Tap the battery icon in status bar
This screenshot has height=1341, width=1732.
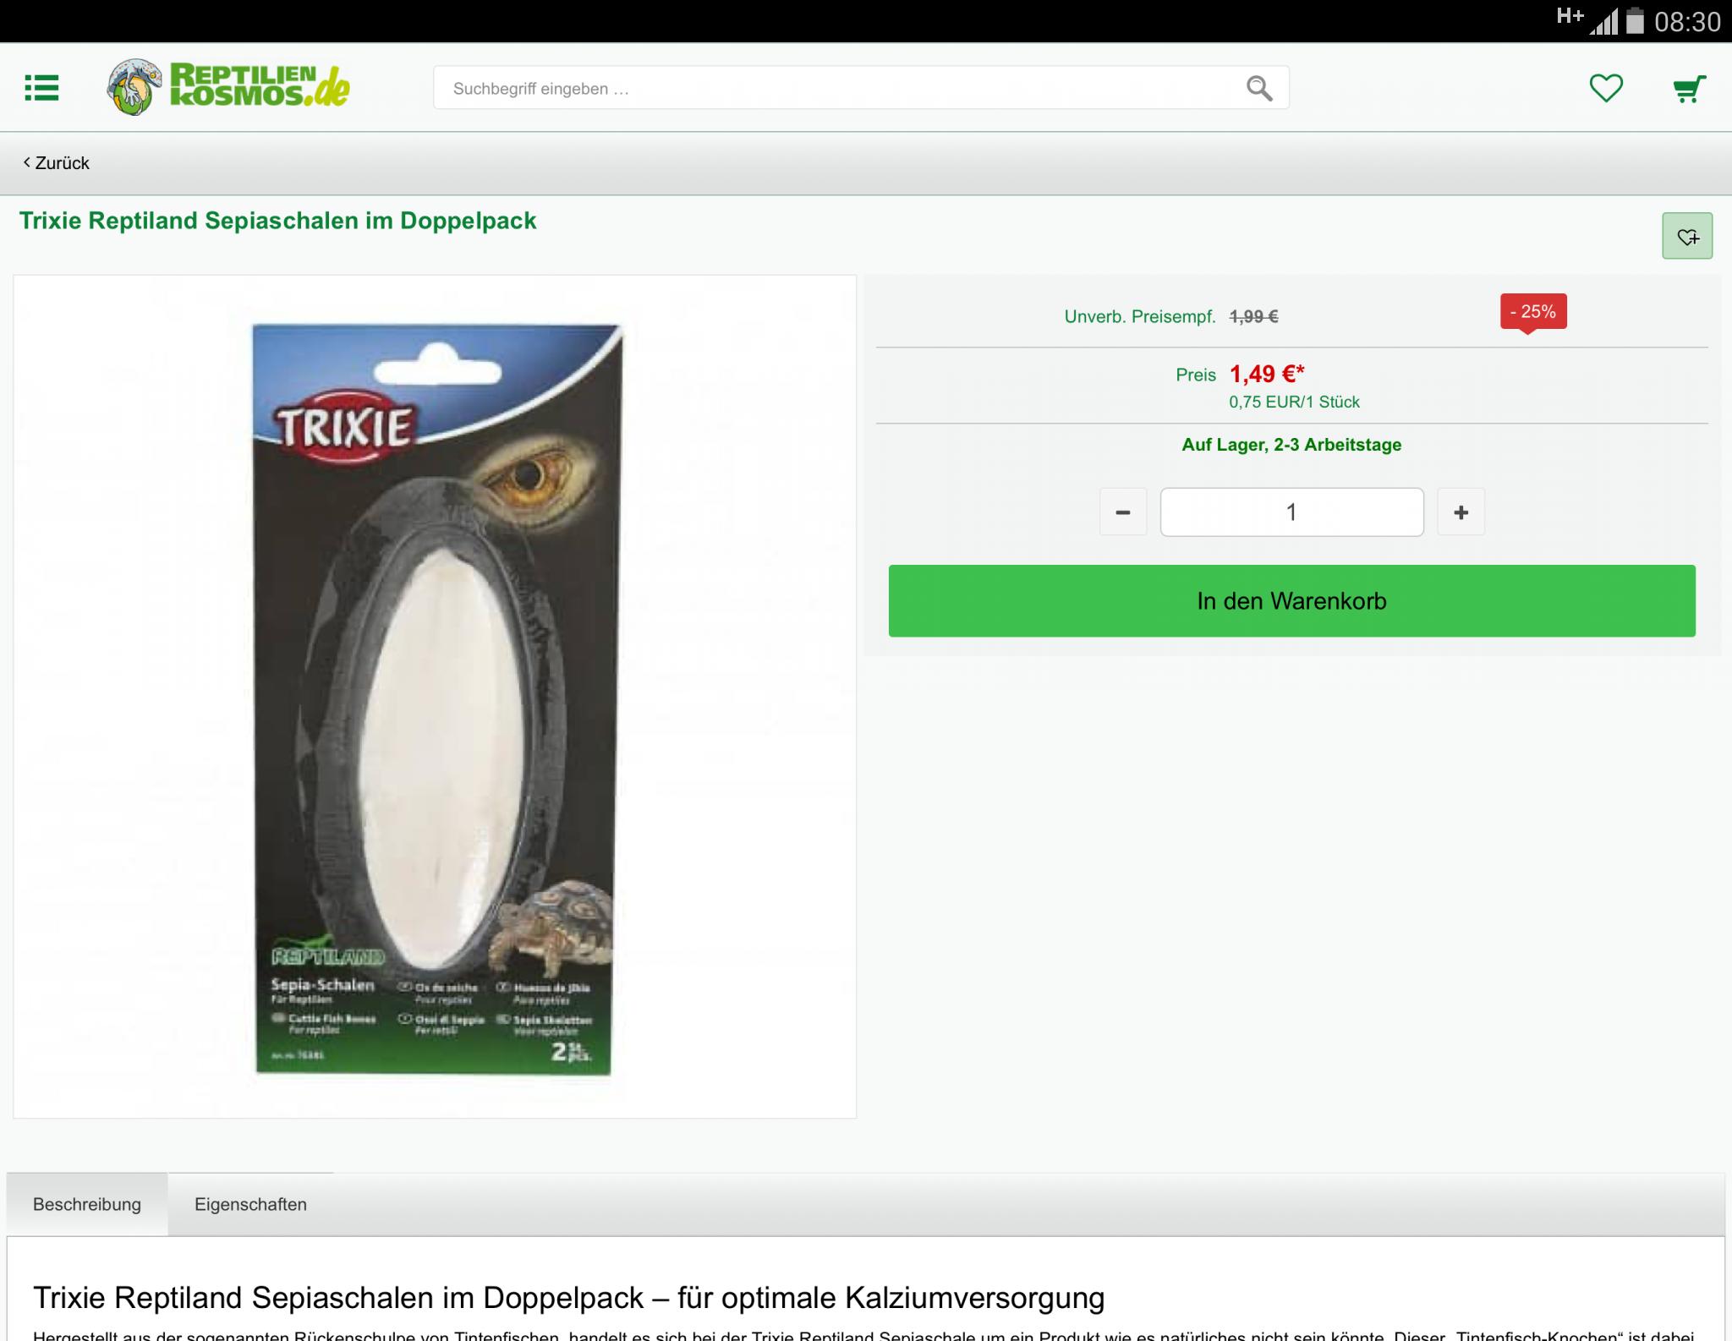(x=1635, y=20)
